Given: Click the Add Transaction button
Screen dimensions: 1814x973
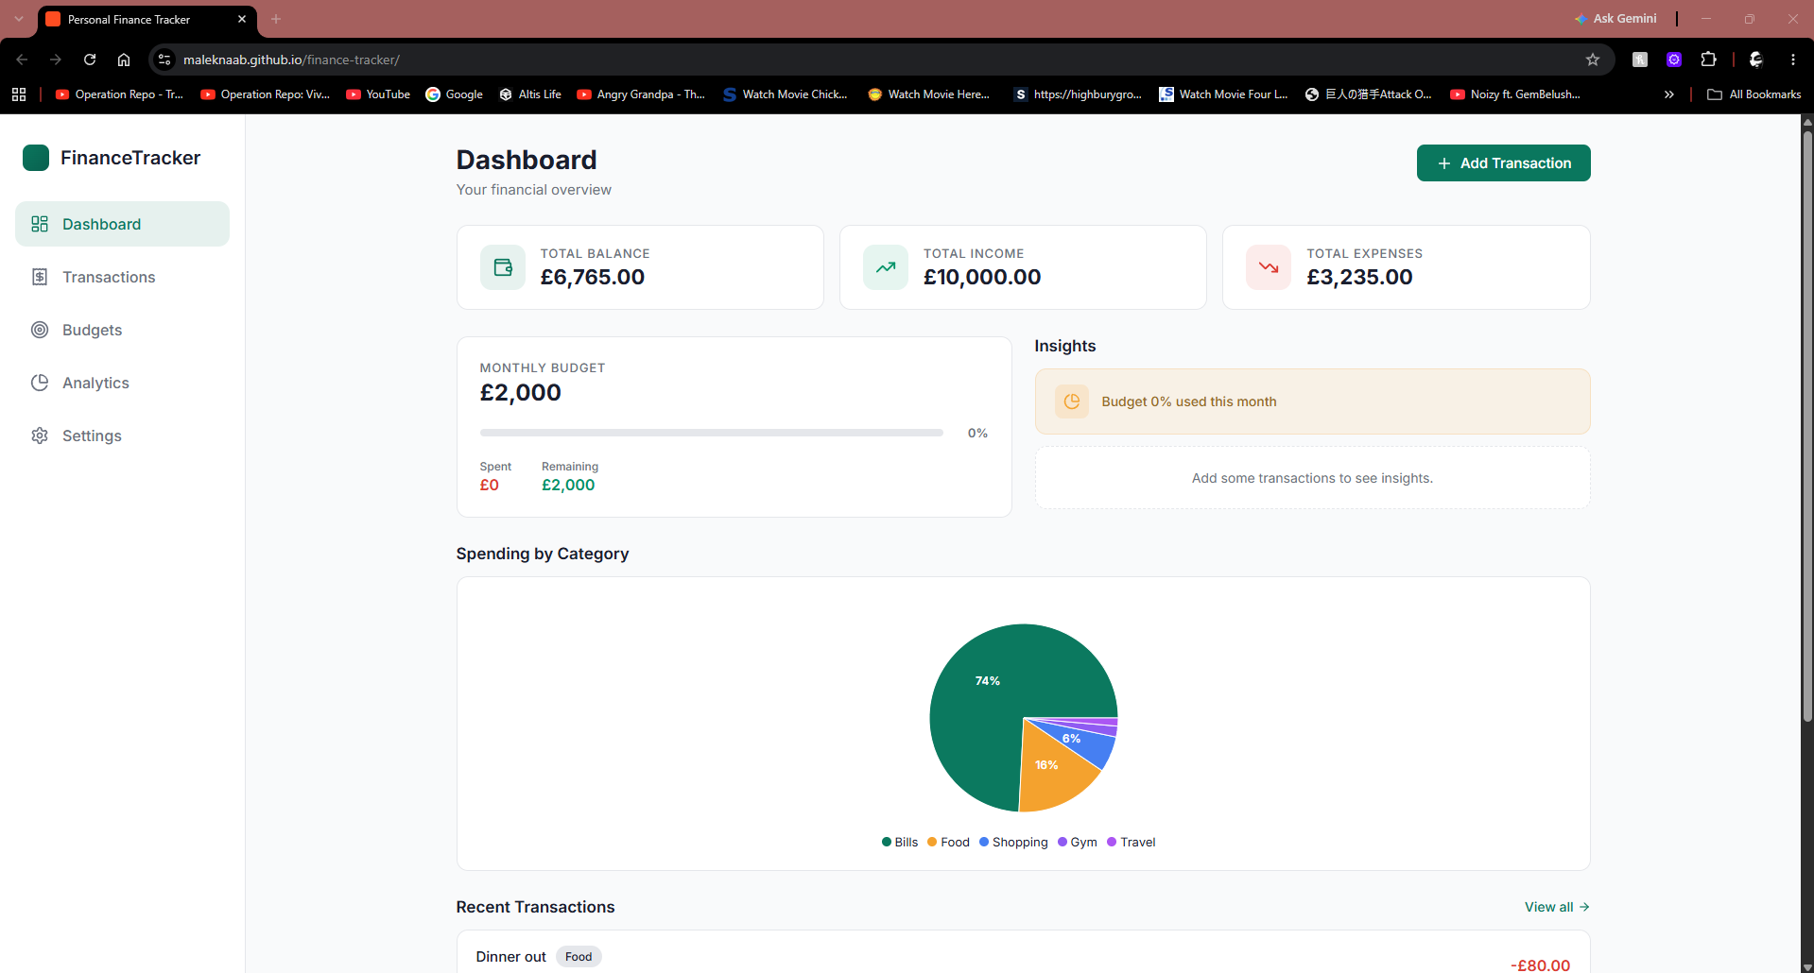Looking at the screenshot, I should pos(1503,162).
